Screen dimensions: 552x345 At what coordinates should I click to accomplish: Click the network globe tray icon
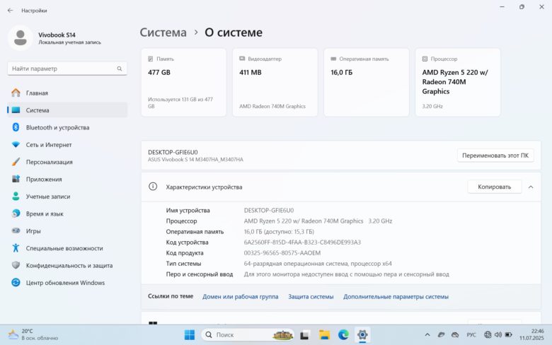[488, 335]
